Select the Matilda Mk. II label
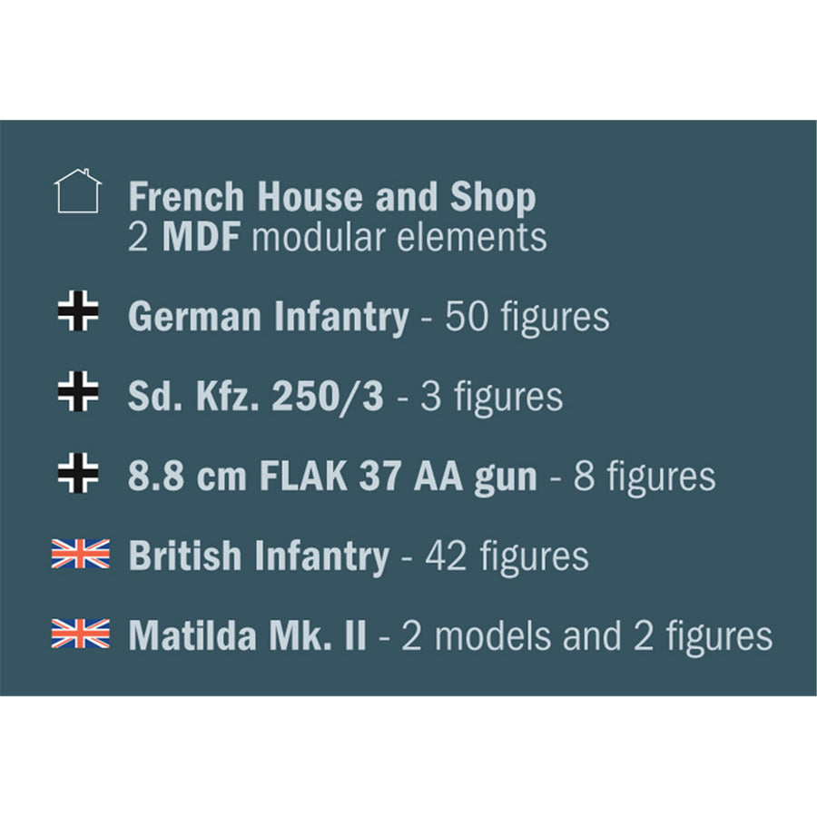Image resolution: width=817 pixels, height=817 pixels. [x=247, y=635]
